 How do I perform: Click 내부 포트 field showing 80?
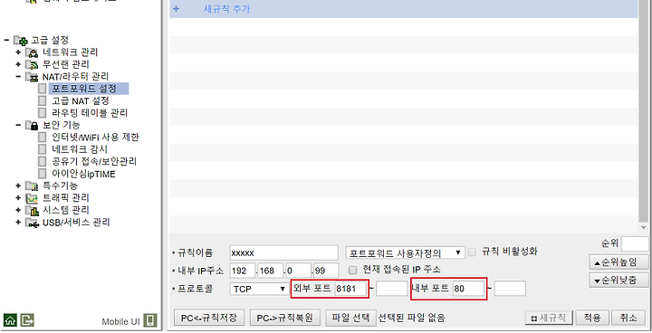point(469,289)
